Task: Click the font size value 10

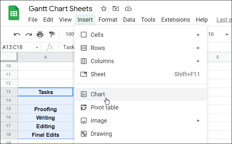Action: point(211,34)
